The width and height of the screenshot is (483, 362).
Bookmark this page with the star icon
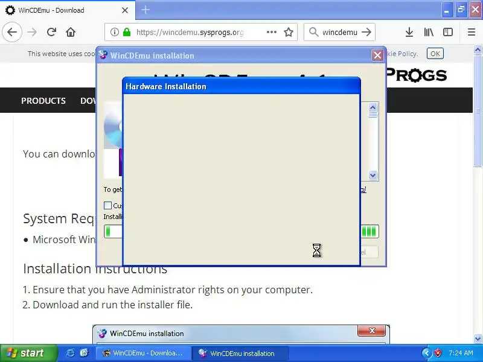pyautogui.click(x=289, y=32)
